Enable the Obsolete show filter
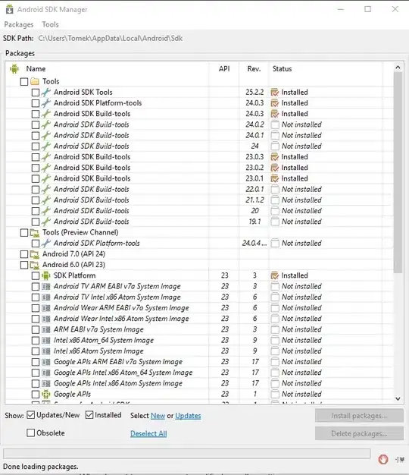 point(30,433)
